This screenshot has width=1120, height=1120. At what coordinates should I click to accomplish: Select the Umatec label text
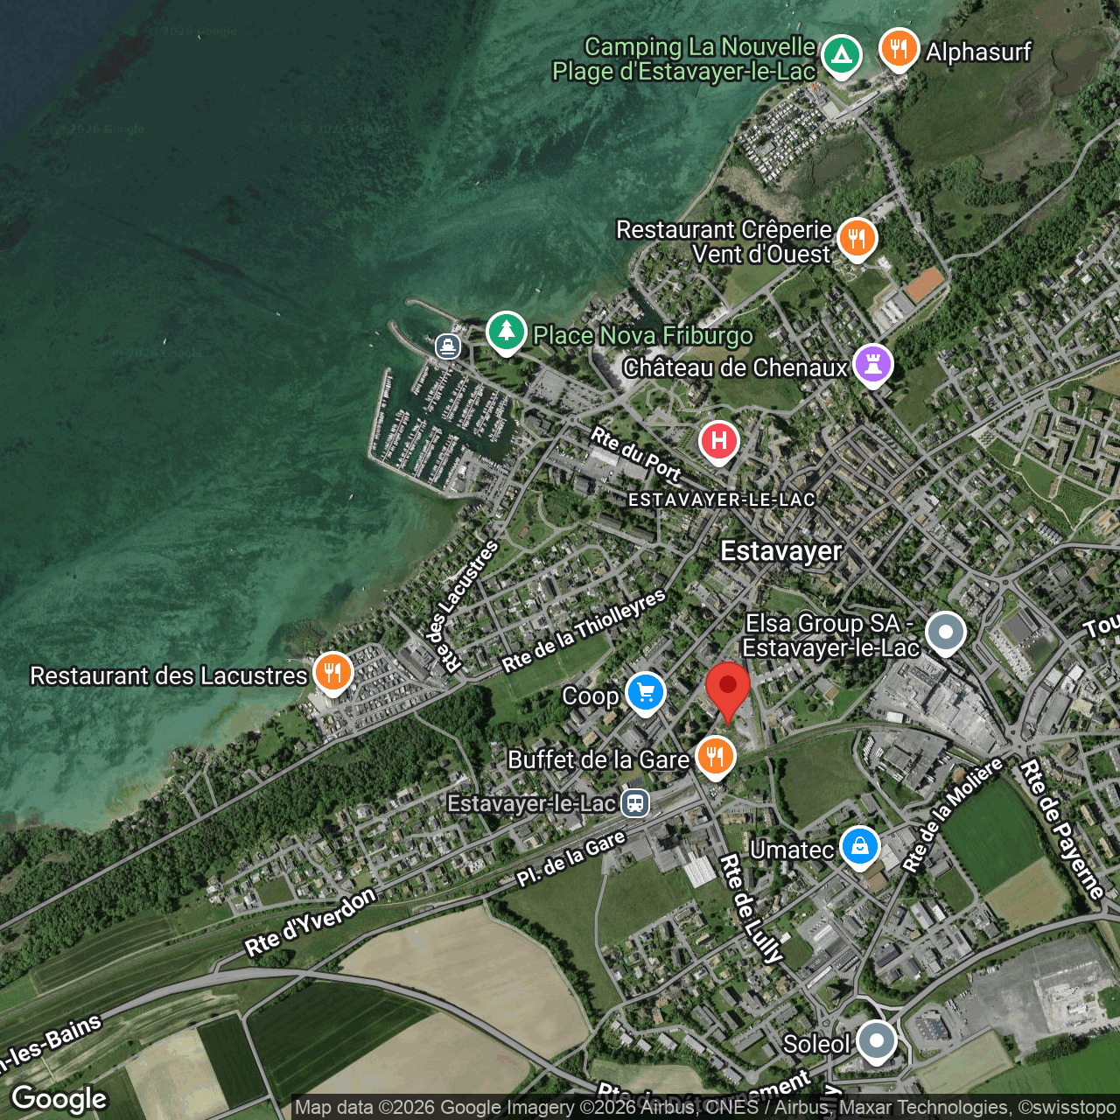792,850
